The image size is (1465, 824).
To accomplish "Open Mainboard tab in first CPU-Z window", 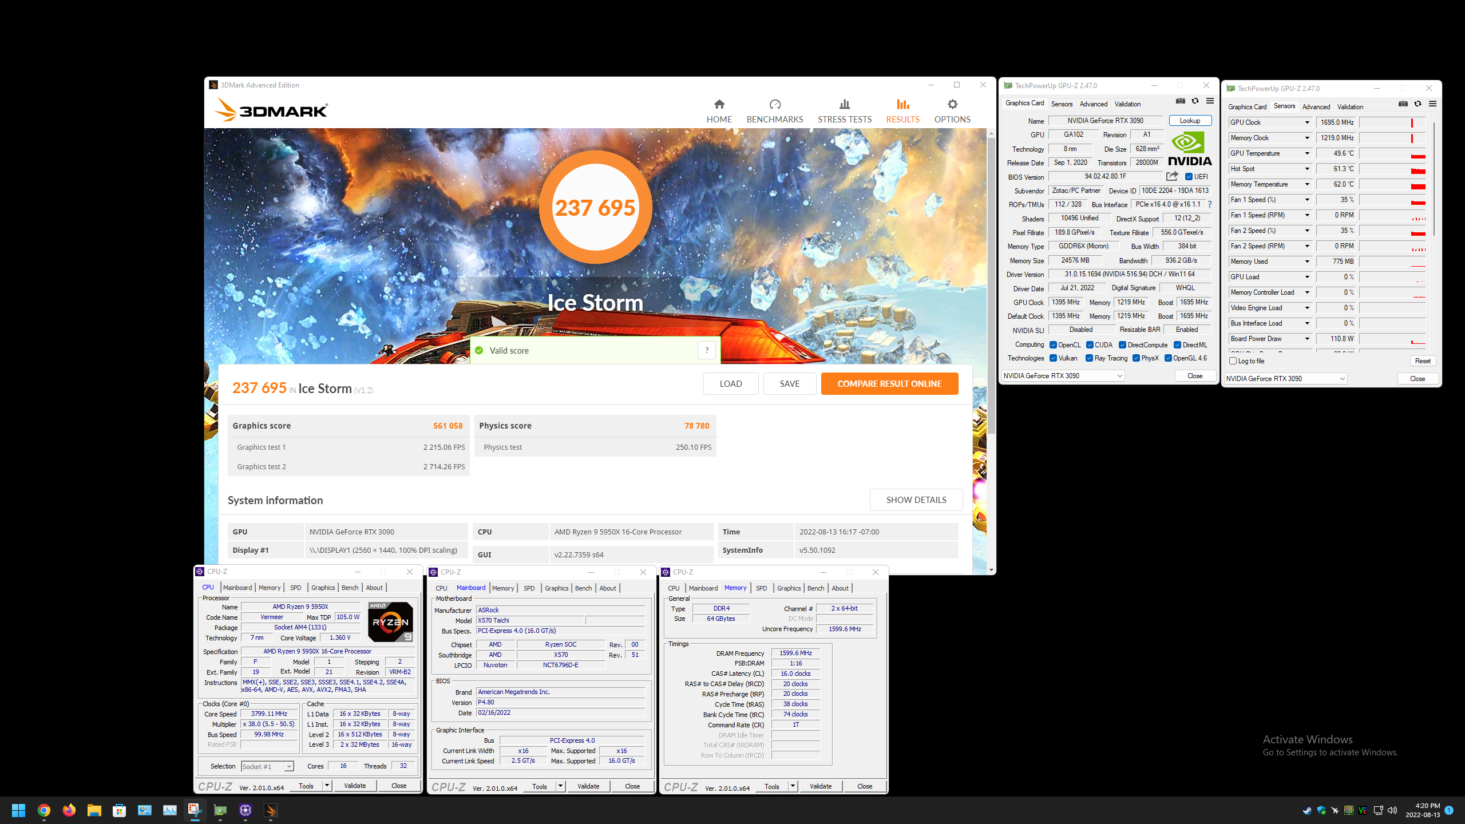I will point(237,588).
